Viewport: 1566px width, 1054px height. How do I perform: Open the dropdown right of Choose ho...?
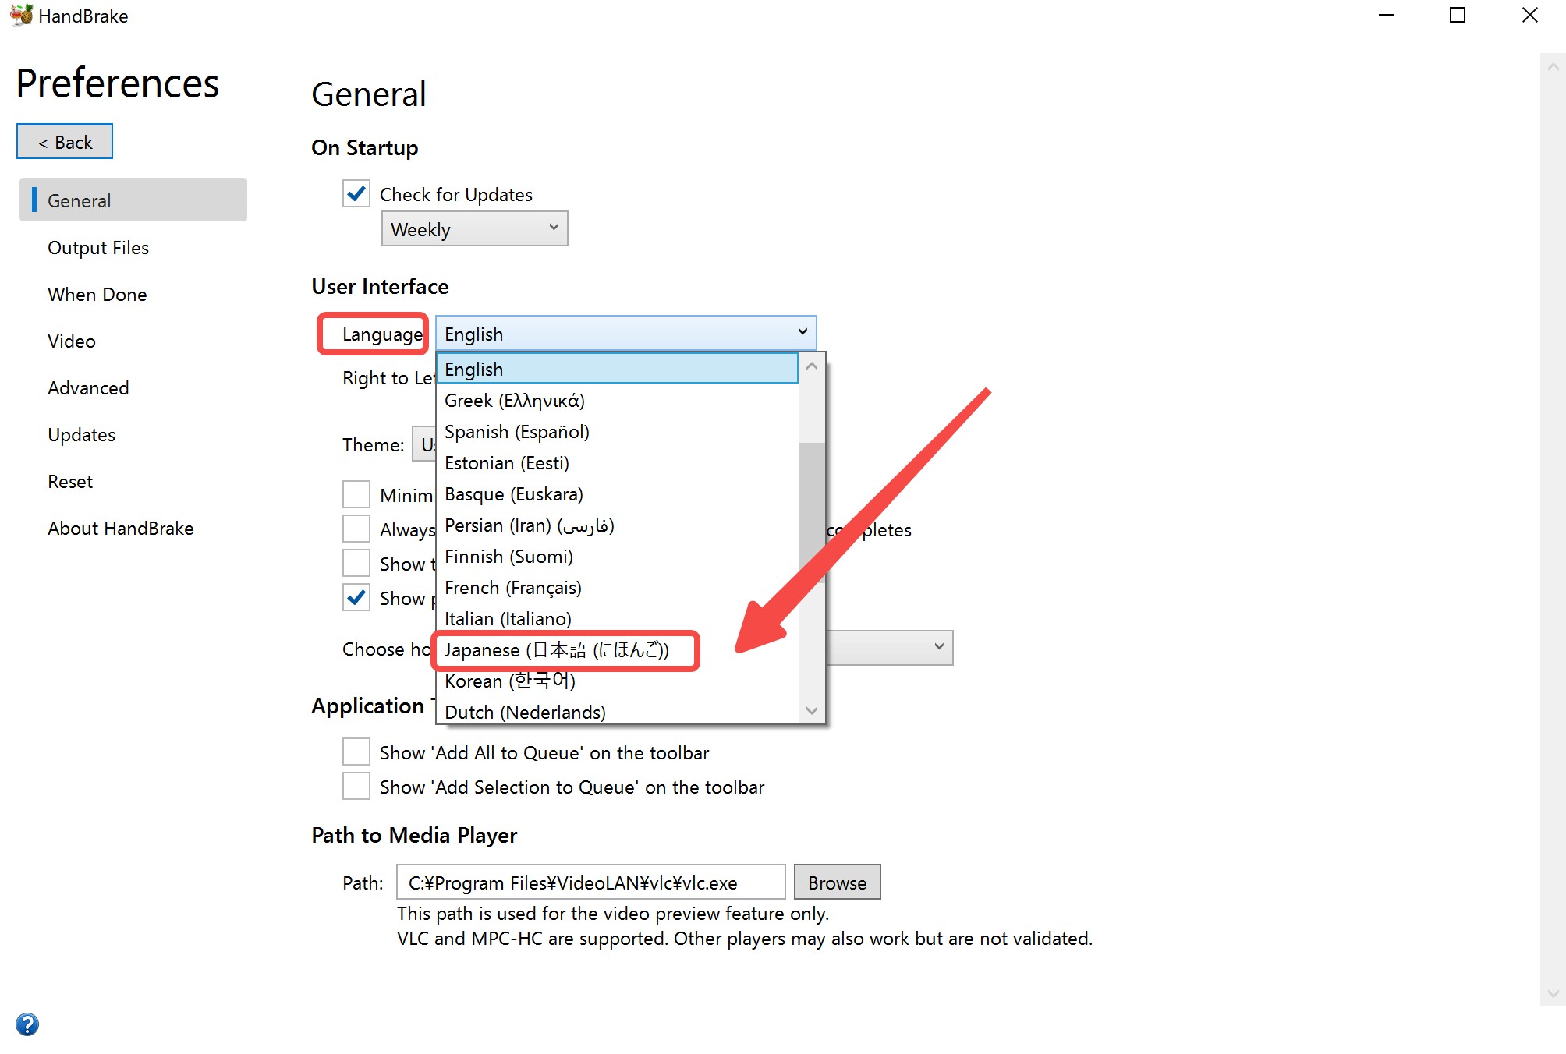coord(889,647)
